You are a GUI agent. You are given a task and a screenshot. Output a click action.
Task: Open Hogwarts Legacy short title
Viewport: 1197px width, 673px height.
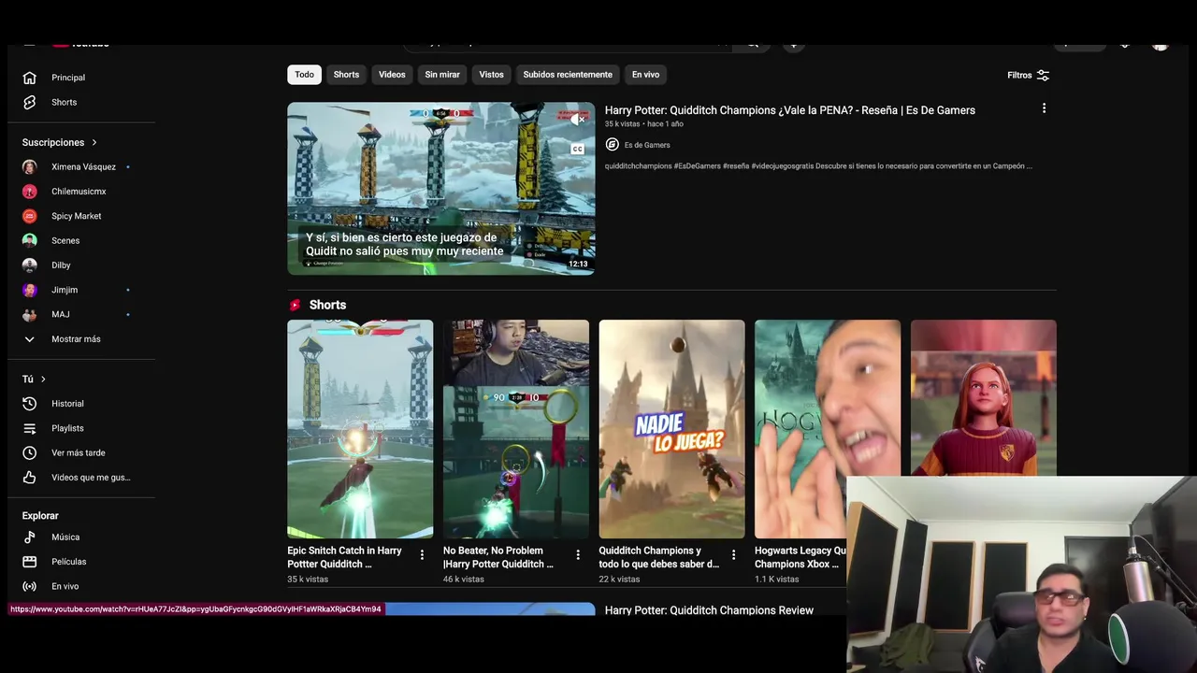pos(800,557)
